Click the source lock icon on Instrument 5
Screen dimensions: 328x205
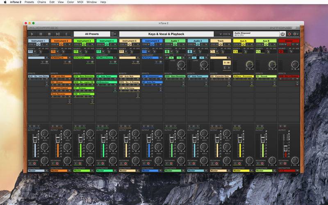[x=132, y=52]
